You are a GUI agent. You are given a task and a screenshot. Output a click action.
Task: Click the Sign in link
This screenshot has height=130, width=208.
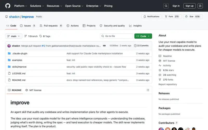[x=176, y=6]
